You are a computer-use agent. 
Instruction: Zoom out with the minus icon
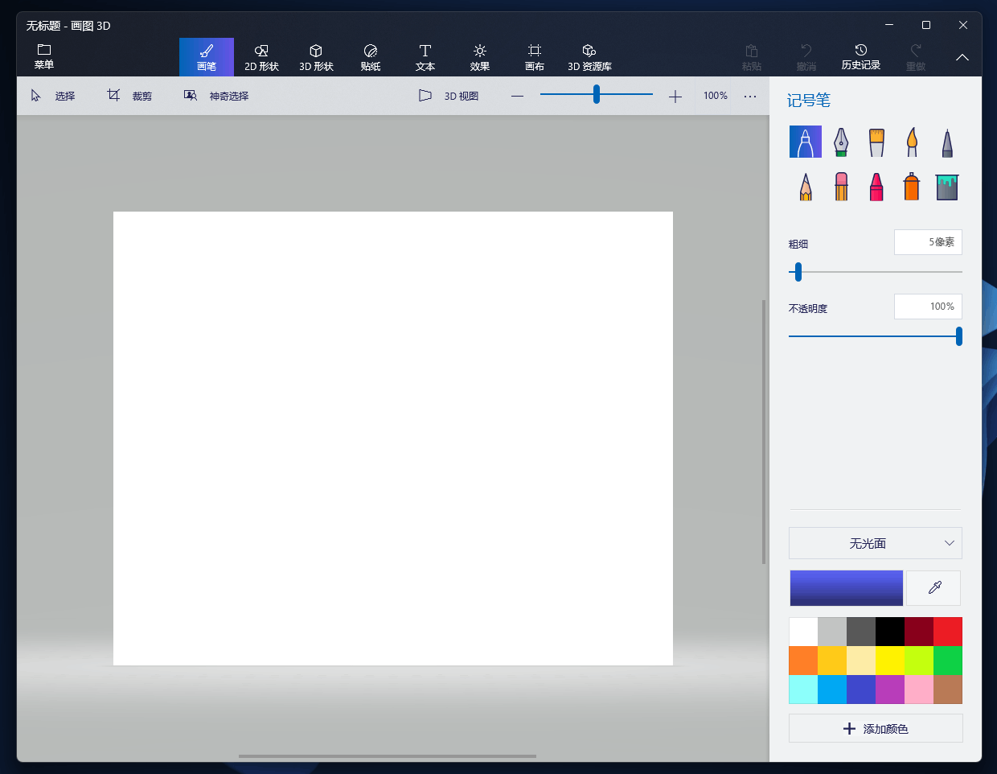(x=517, y=96)
